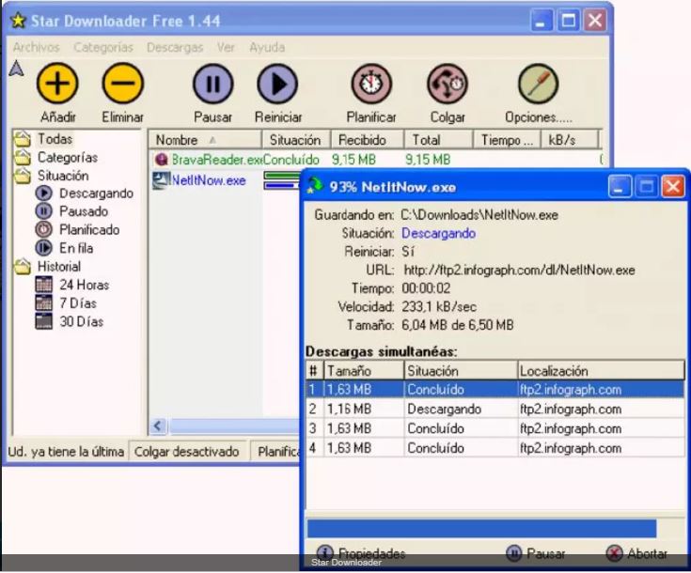691x573 pixels.
Task: Select segment 1 row Concluído
Action: 495,389
